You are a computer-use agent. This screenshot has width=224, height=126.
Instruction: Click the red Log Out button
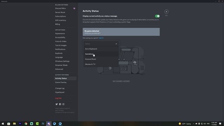pyautogui.click(x=58, y=98)
